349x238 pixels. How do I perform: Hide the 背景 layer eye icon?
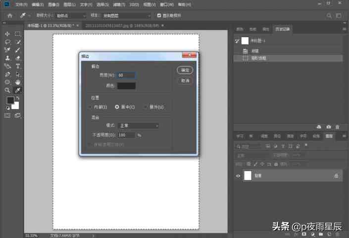238,176
